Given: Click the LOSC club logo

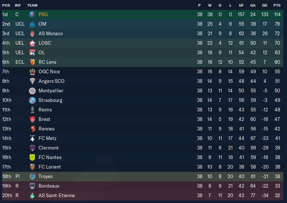Looking at the screenshot, I should pos(32,43).
